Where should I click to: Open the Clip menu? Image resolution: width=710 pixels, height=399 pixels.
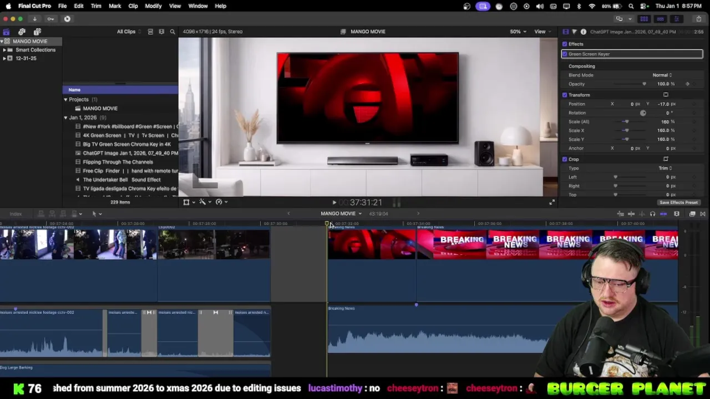(133, 6)
